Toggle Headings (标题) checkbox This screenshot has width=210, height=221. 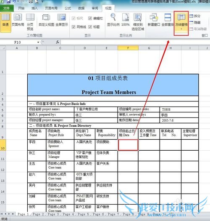click(x=90, y=27)
